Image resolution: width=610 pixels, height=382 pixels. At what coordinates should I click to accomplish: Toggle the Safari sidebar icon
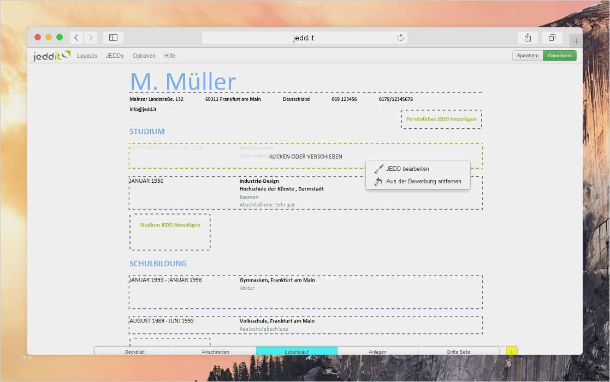tap(113, 38)
